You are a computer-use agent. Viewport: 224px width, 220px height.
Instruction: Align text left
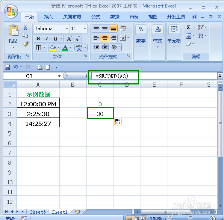tap(96, 38)
